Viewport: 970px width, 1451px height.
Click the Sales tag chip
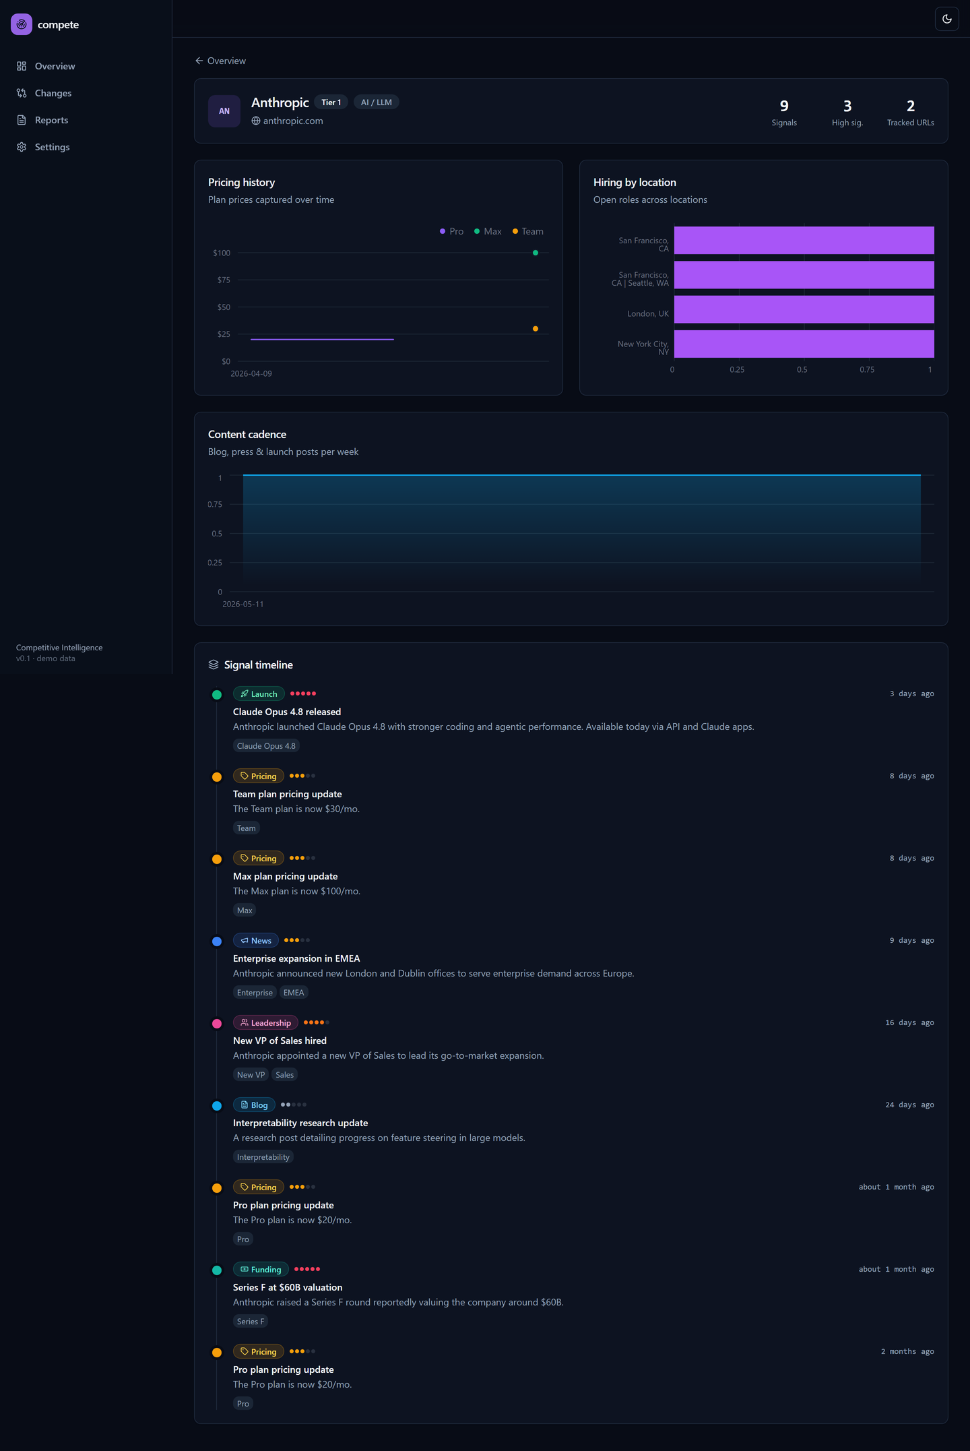(x=285, y=1075)
